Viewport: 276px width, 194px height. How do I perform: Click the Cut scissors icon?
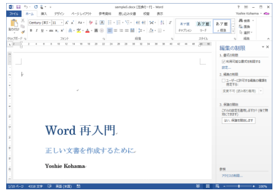coord(23,21)
